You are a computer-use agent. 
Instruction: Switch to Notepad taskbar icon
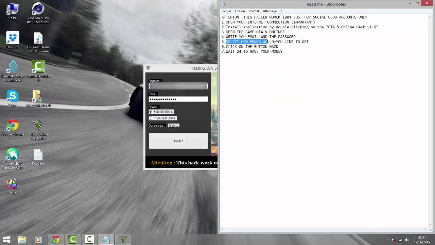coord(106,240)
